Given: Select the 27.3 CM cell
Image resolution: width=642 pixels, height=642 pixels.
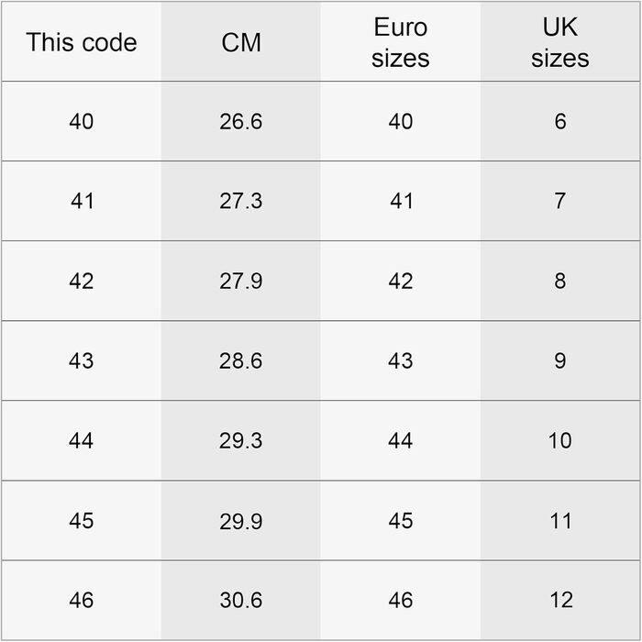Looking at the screenshot, I should (241, 201).
